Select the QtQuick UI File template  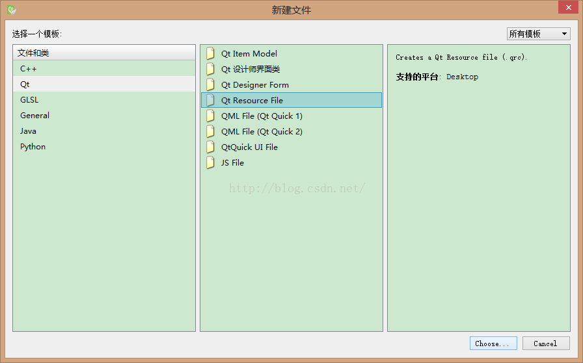tap(291, 147)
